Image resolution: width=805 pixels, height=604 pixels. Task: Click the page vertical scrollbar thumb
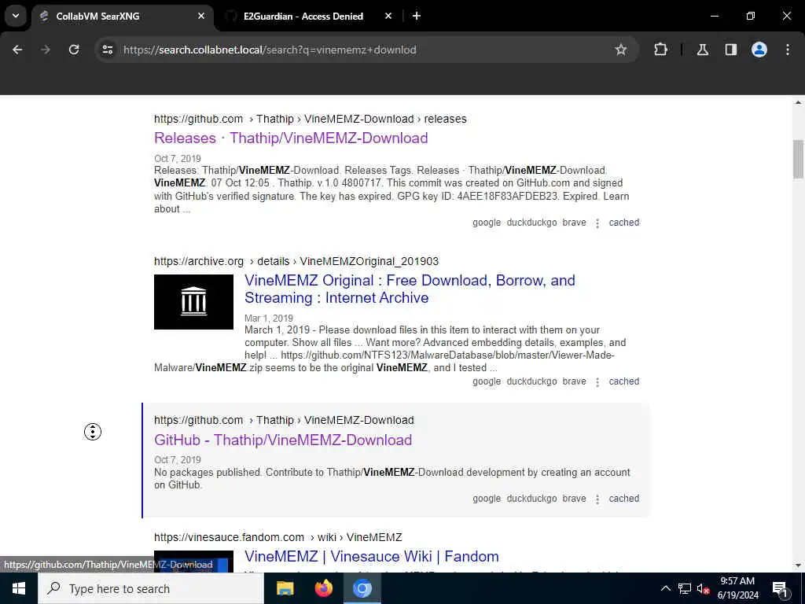point(798,159)
